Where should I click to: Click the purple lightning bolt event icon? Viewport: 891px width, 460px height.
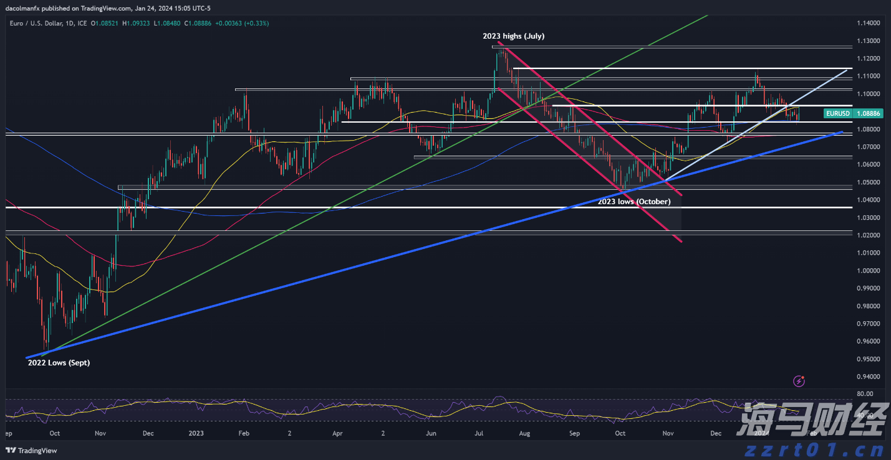[800, 380]
